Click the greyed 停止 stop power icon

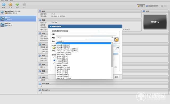tap(24, 4)
